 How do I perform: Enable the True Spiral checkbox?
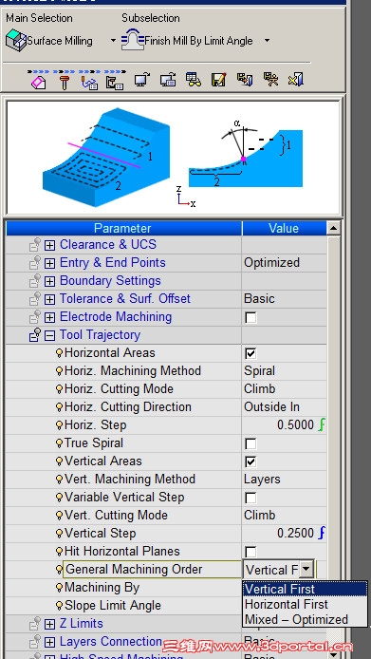click(250, 443)
